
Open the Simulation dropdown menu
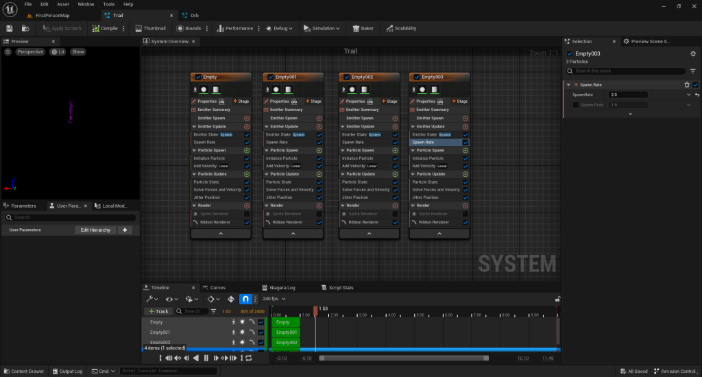[x=322, y=28]
